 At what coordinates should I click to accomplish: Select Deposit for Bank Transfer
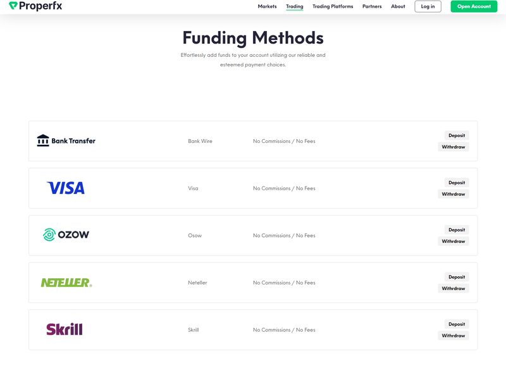457,135
